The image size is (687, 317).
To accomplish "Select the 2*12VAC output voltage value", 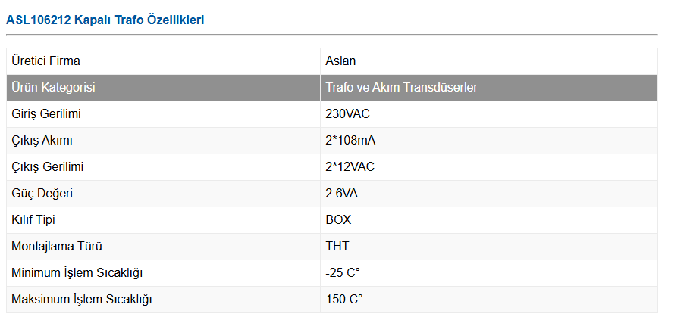I will pos(350,167).
